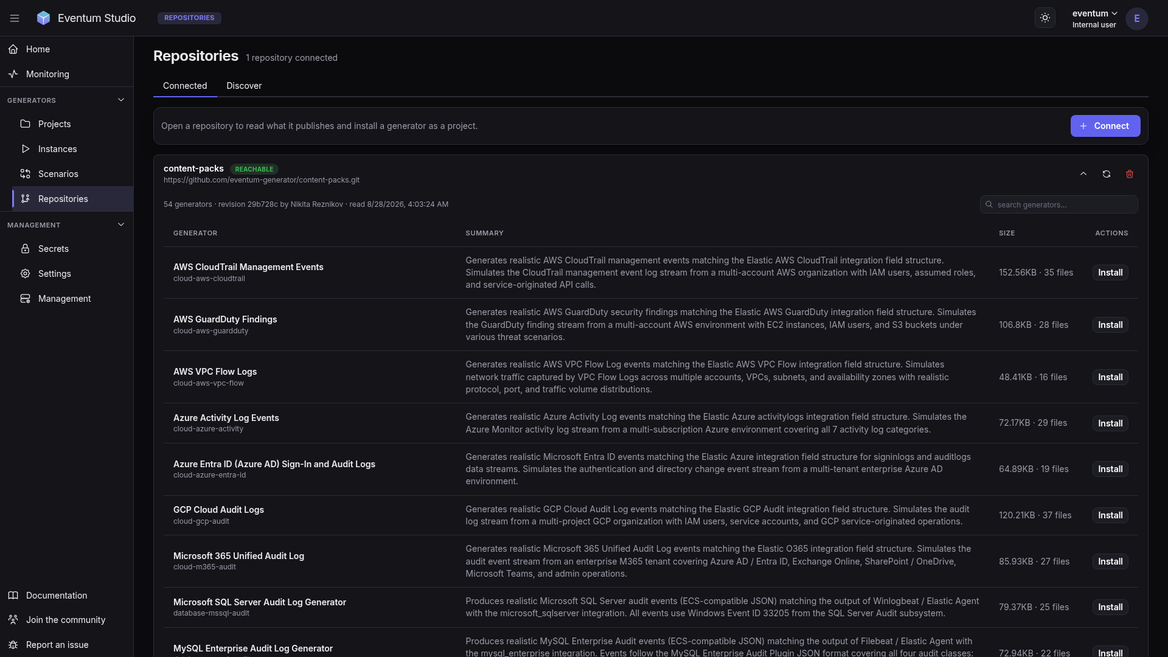Screen dimensions: 1168x657
Task: Go to Projects
Action: [72, 124]
